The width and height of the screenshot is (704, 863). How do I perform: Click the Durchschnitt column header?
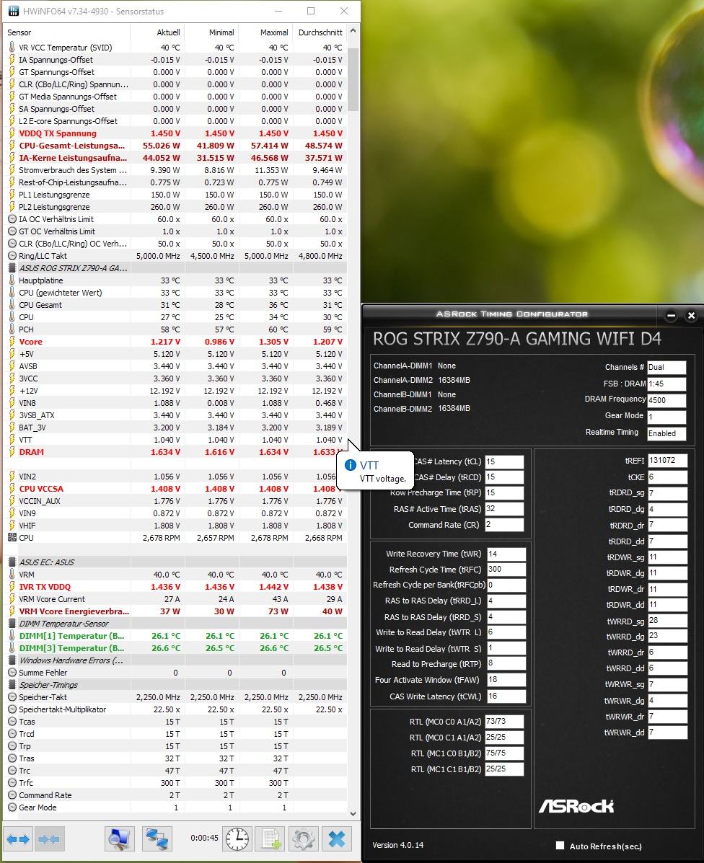point(320,32)
